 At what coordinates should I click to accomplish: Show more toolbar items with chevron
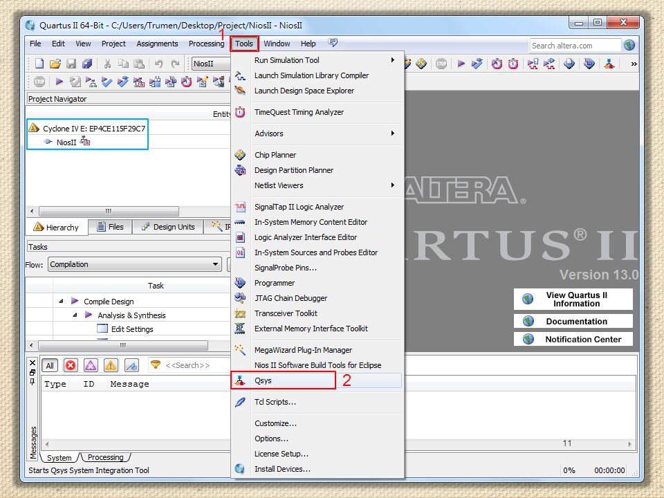(634, 64)
